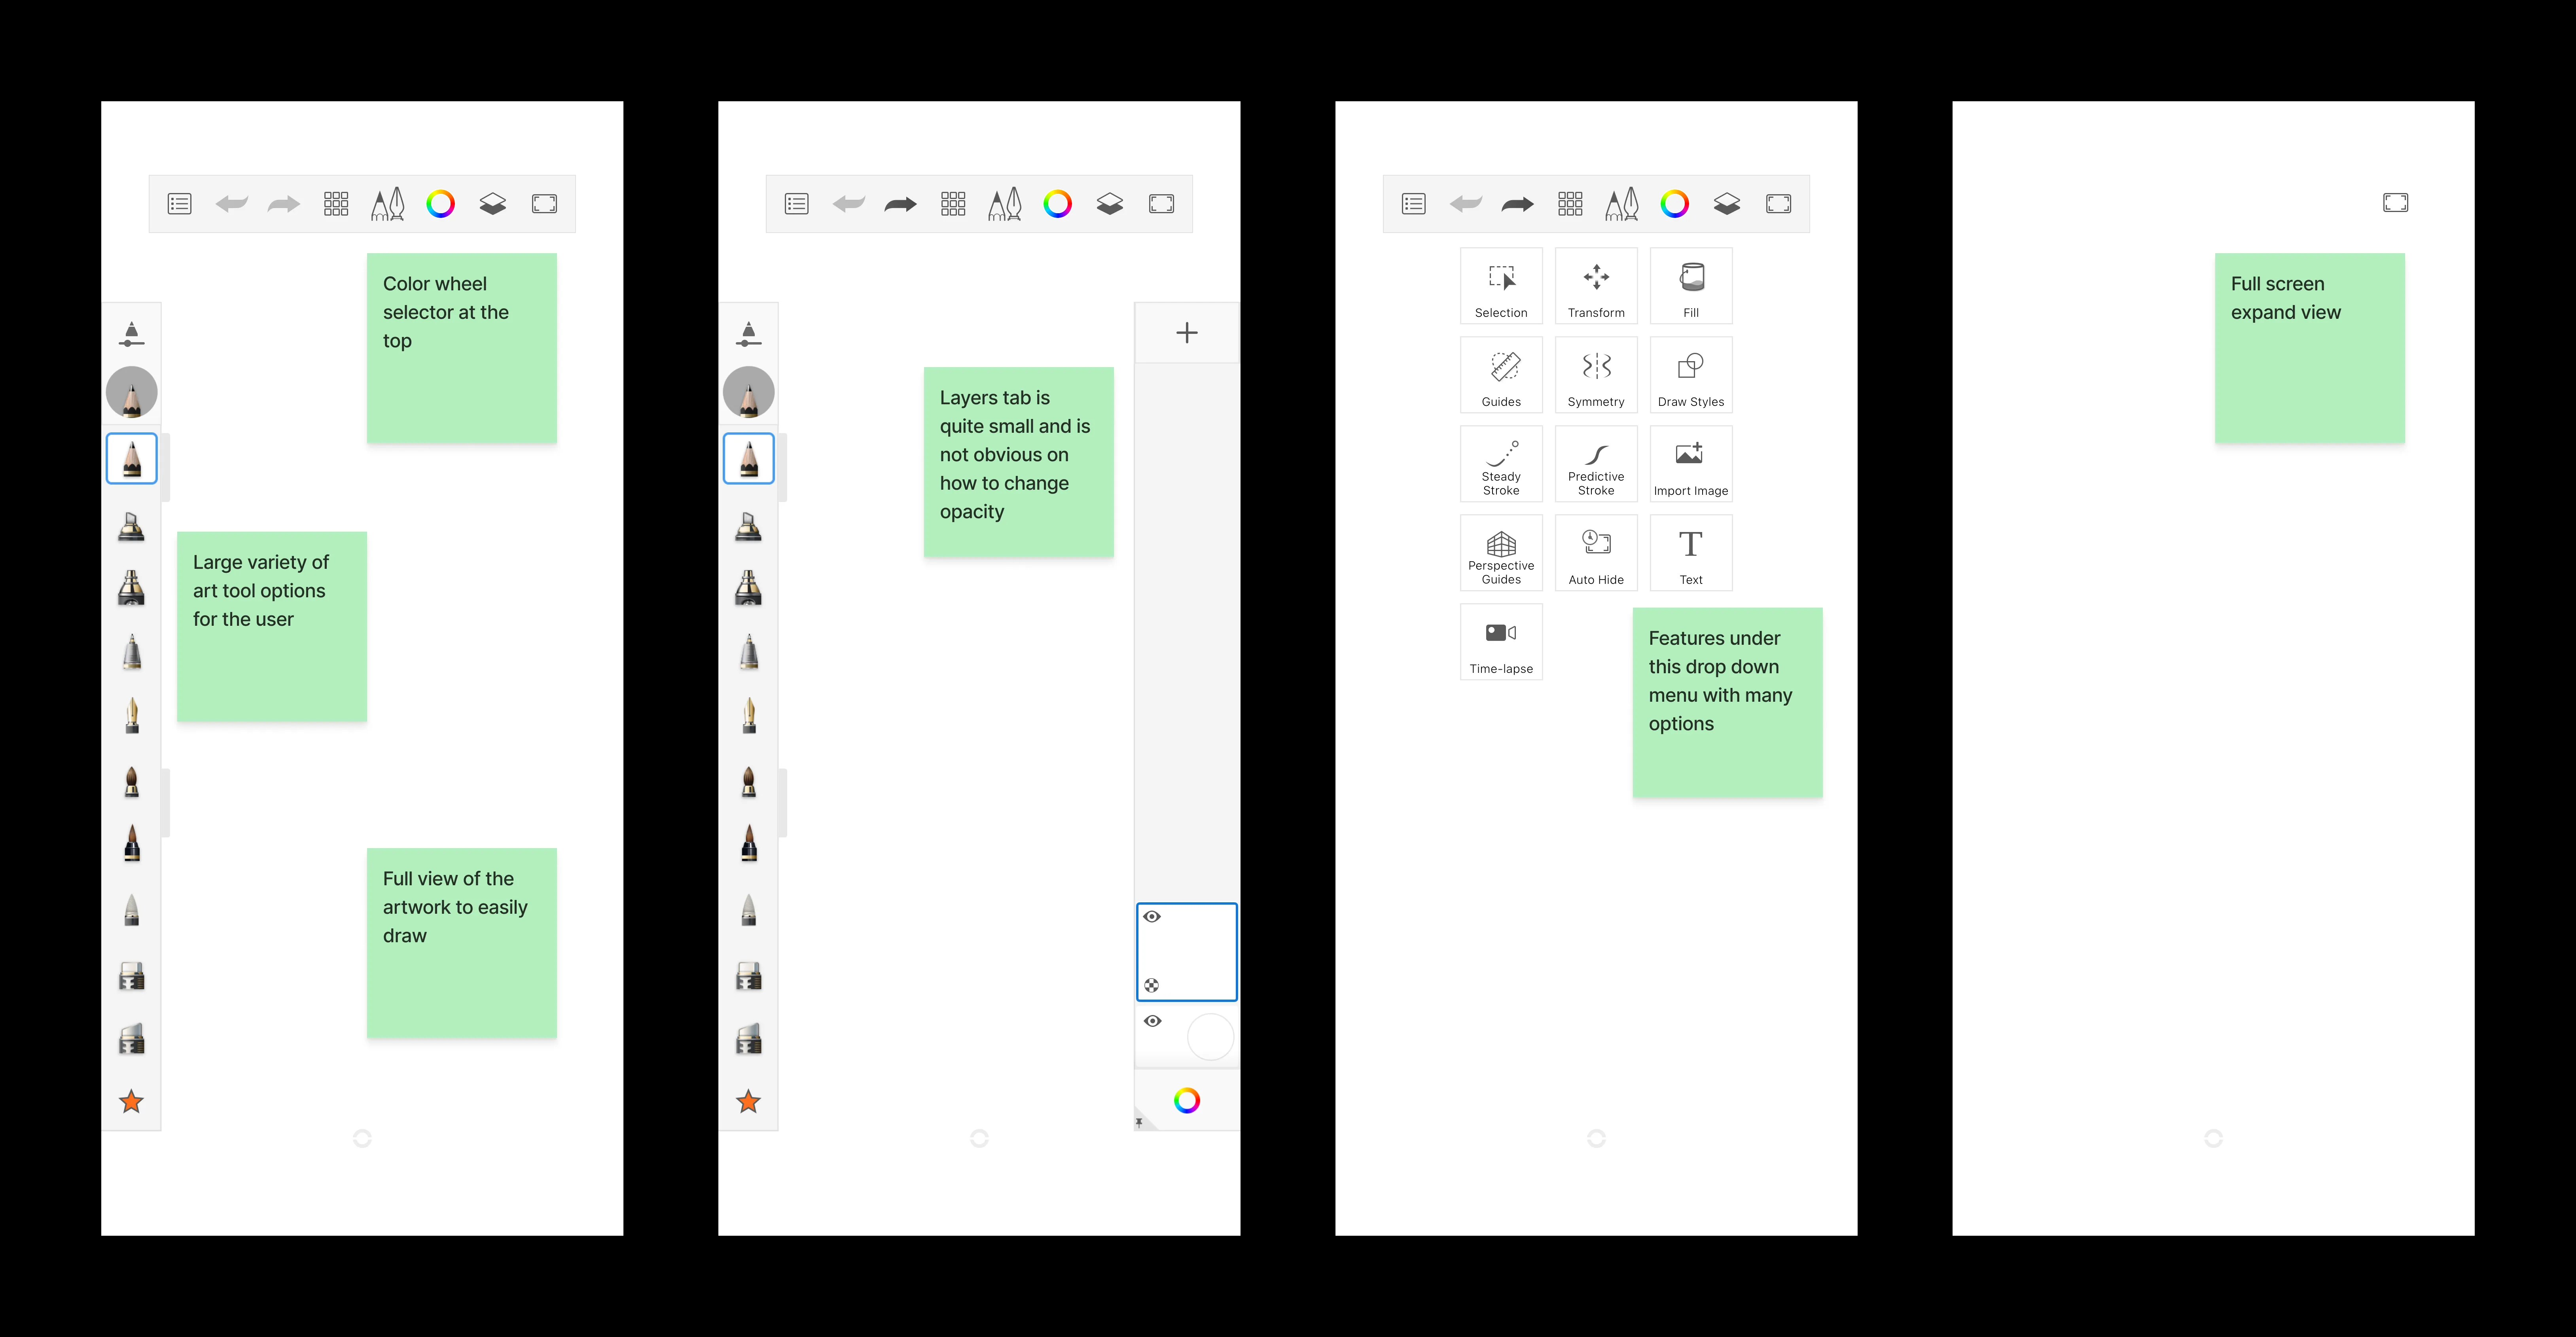
Task: Open color wheel at bottom of layers panel
Action: pyautogui.click(x=1187, y=1101)
